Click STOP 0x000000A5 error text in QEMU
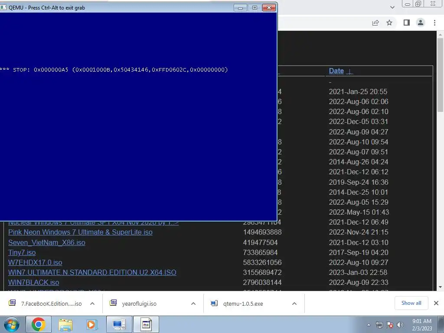The image size is (444, 333). [114, 70]
